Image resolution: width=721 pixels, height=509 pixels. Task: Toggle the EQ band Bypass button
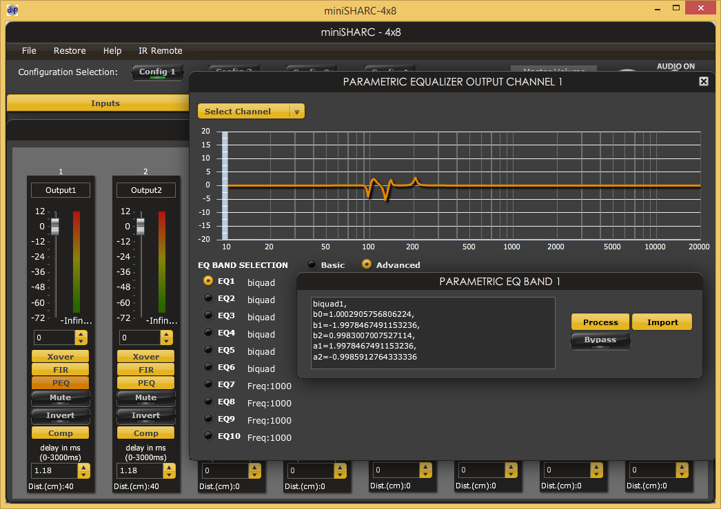coord(600,341)
